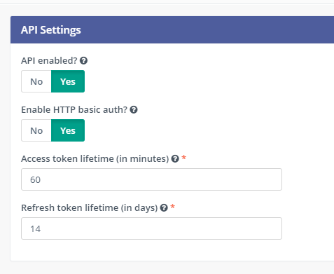
Task: Focus the Access token lifetime minutes field
Action: click(x=151, y=179)
